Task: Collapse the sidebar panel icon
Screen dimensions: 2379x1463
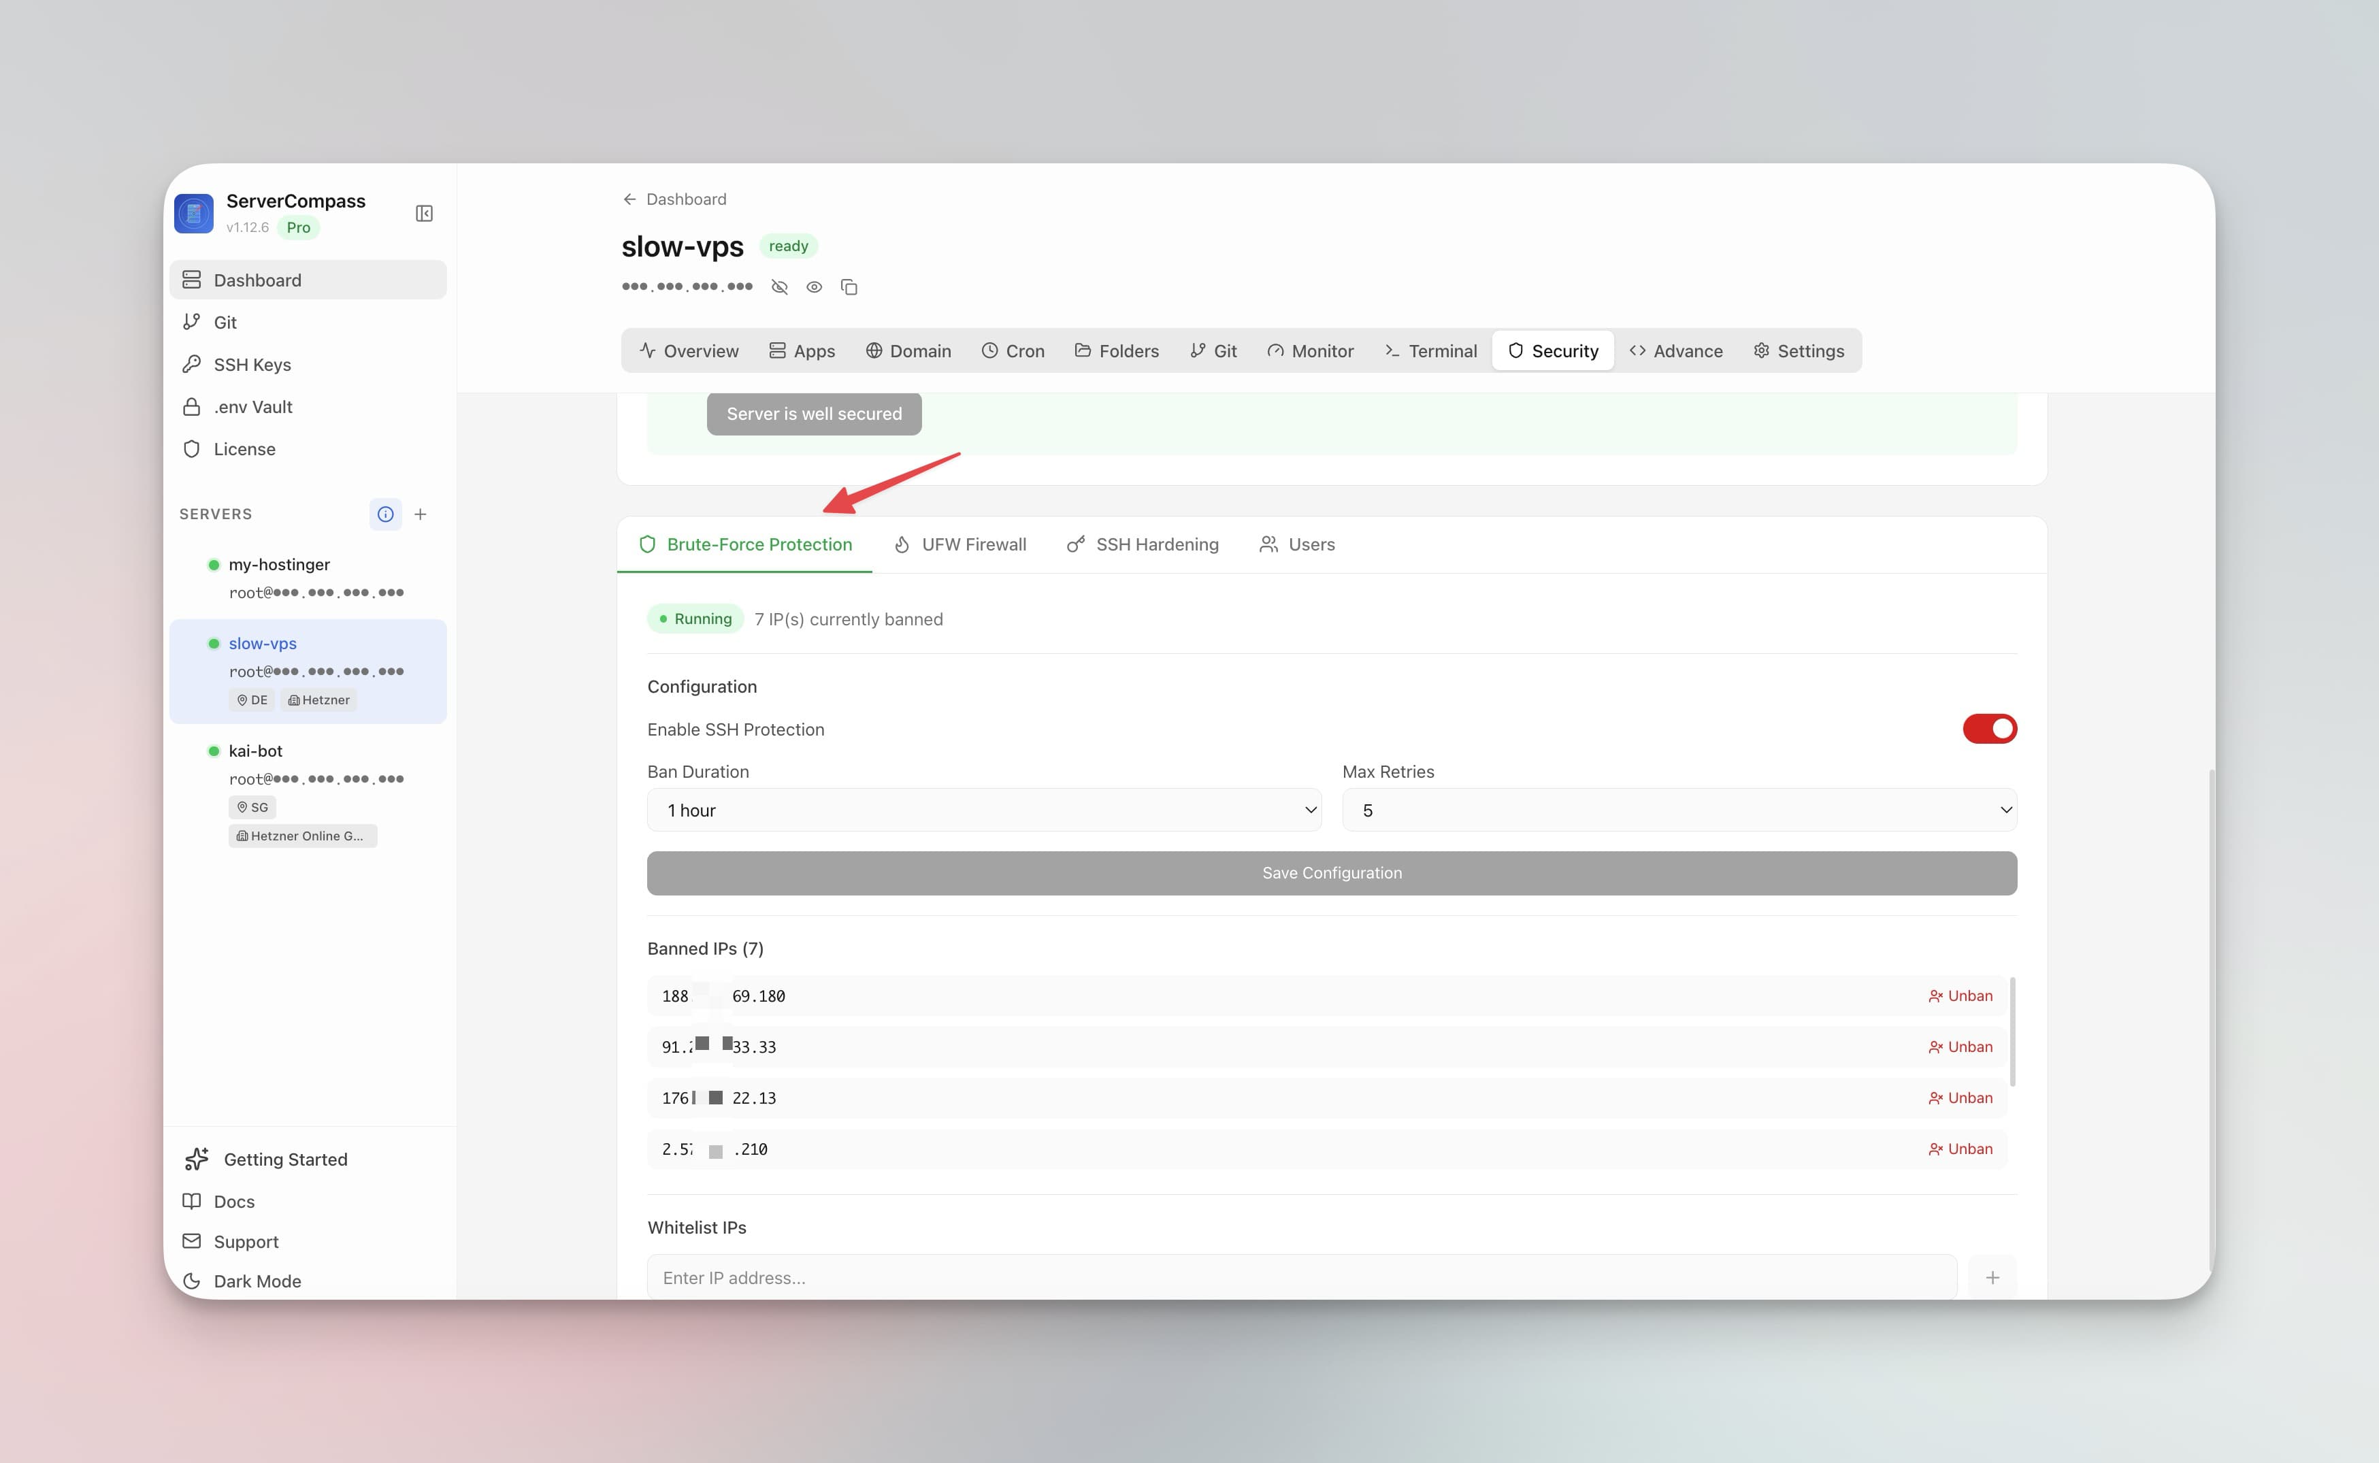Action: (424, 214)
